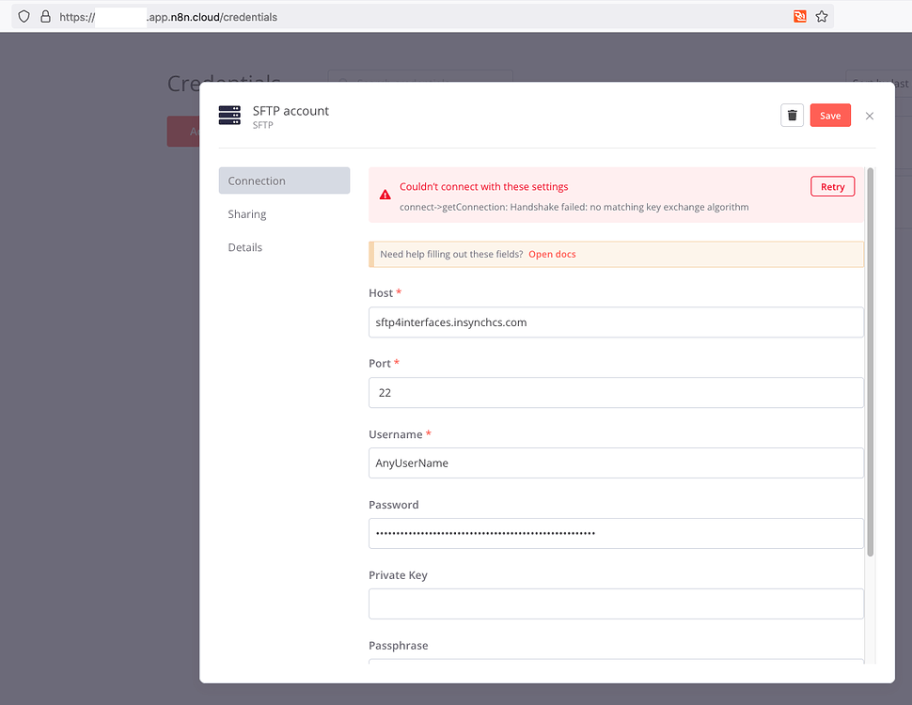
Task: Open docs for help filling fields
Action: [551, 253]
